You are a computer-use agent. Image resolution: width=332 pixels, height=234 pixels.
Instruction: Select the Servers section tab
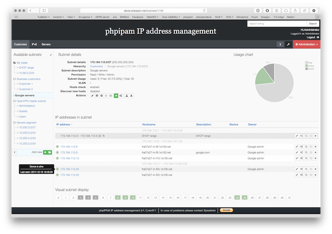point(46,44)
